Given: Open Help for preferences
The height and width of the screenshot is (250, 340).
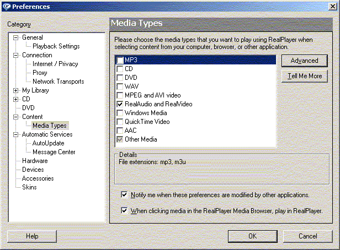Looking at the screenshot, I should click(x=32, y=236).
